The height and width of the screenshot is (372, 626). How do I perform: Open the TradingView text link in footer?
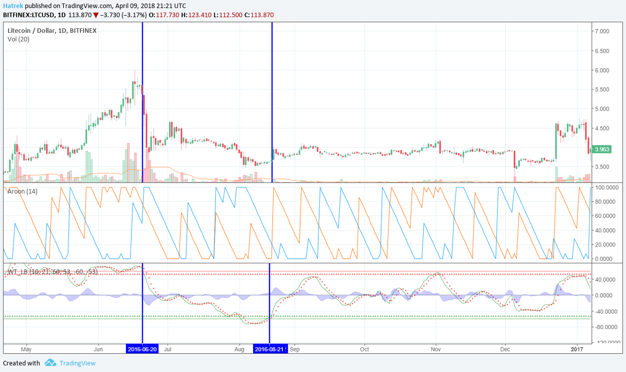(77, 363)
